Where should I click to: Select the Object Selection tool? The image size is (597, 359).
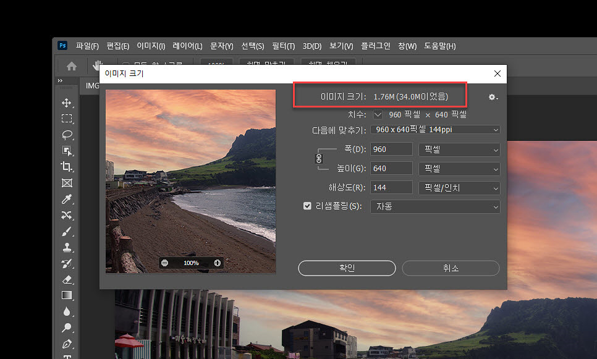click(x=67, y=151)
